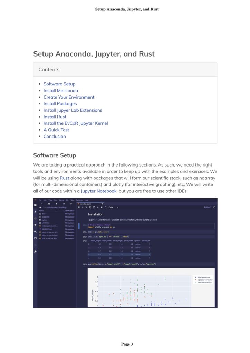Click the upload files icon in file browser

(57, 204)
